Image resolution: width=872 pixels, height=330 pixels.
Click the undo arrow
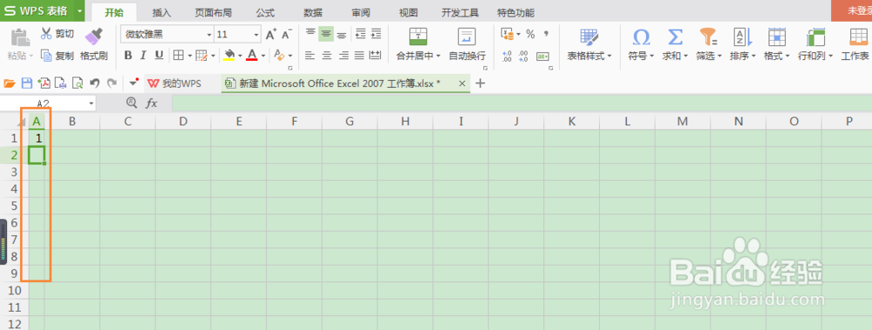coord(94,84)
